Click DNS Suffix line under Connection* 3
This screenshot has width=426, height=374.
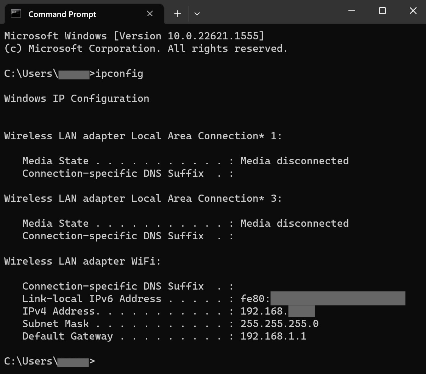(128, 236)
